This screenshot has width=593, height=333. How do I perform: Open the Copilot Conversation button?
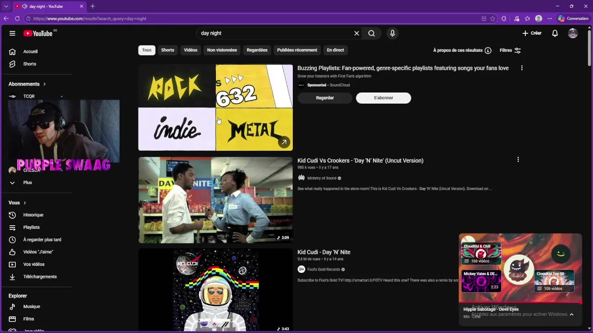[x=573, y=18]
